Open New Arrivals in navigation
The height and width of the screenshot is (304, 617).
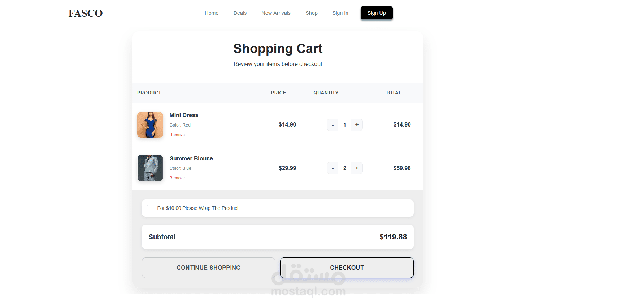(276, 13)
